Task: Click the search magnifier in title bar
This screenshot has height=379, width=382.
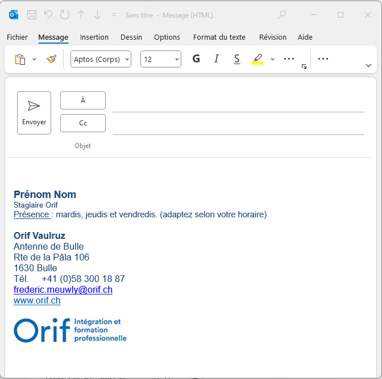Action: 282,15
